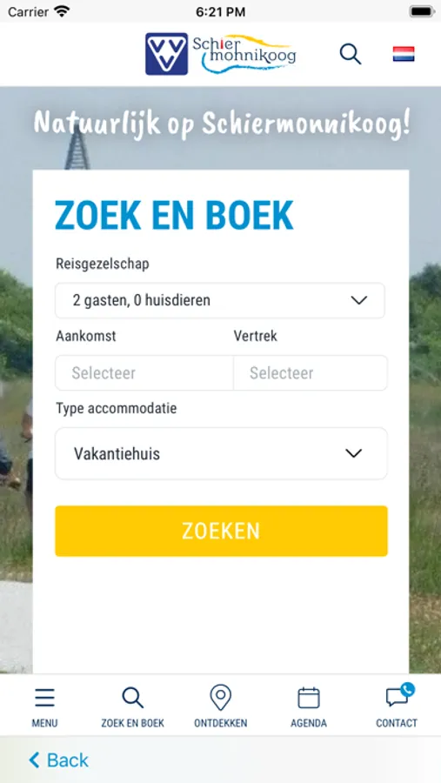Open the VVV Schiermonnikoog logo home link
The image size is (441, 783).
220,54
